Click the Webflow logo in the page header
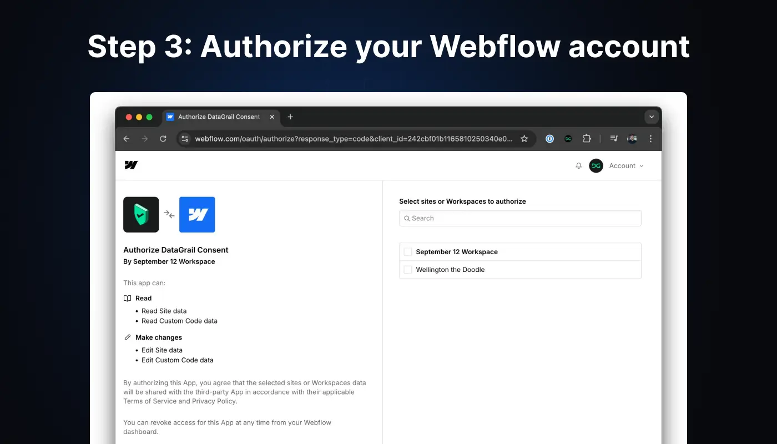The width and height of the screenshot is (777, 444). pos(131,165)
